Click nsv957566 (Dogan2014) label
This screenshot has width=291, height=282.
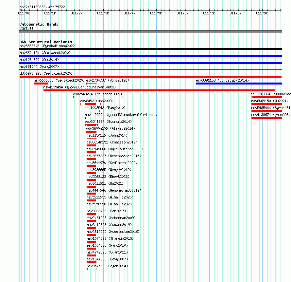coord(107,266)
